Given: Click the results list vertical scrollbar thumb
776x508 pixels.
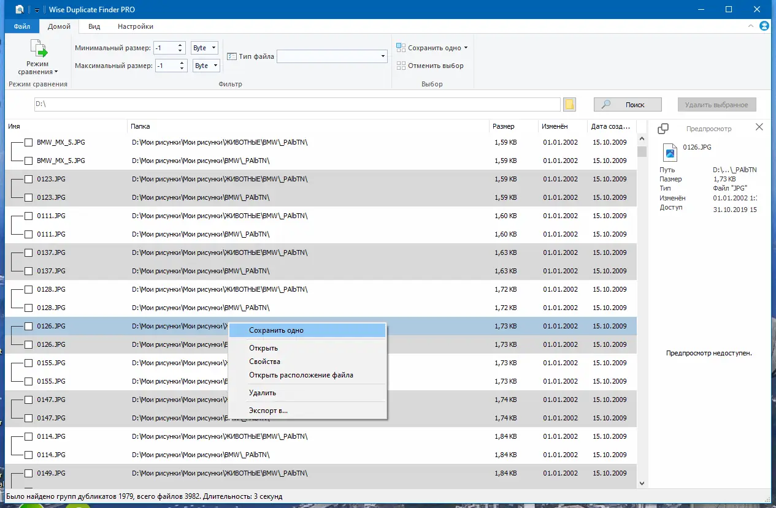Looking at the screenshot, I should click(x=642, y=151).
